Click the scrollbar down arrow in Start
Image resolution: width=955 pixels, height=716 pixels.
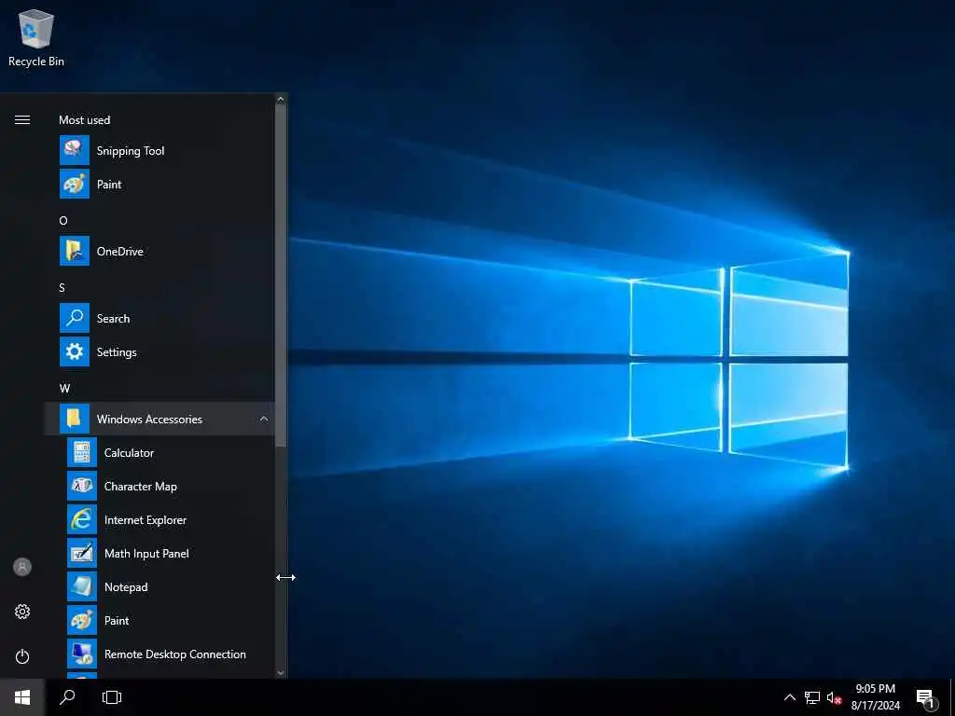[x=281, y=673]
